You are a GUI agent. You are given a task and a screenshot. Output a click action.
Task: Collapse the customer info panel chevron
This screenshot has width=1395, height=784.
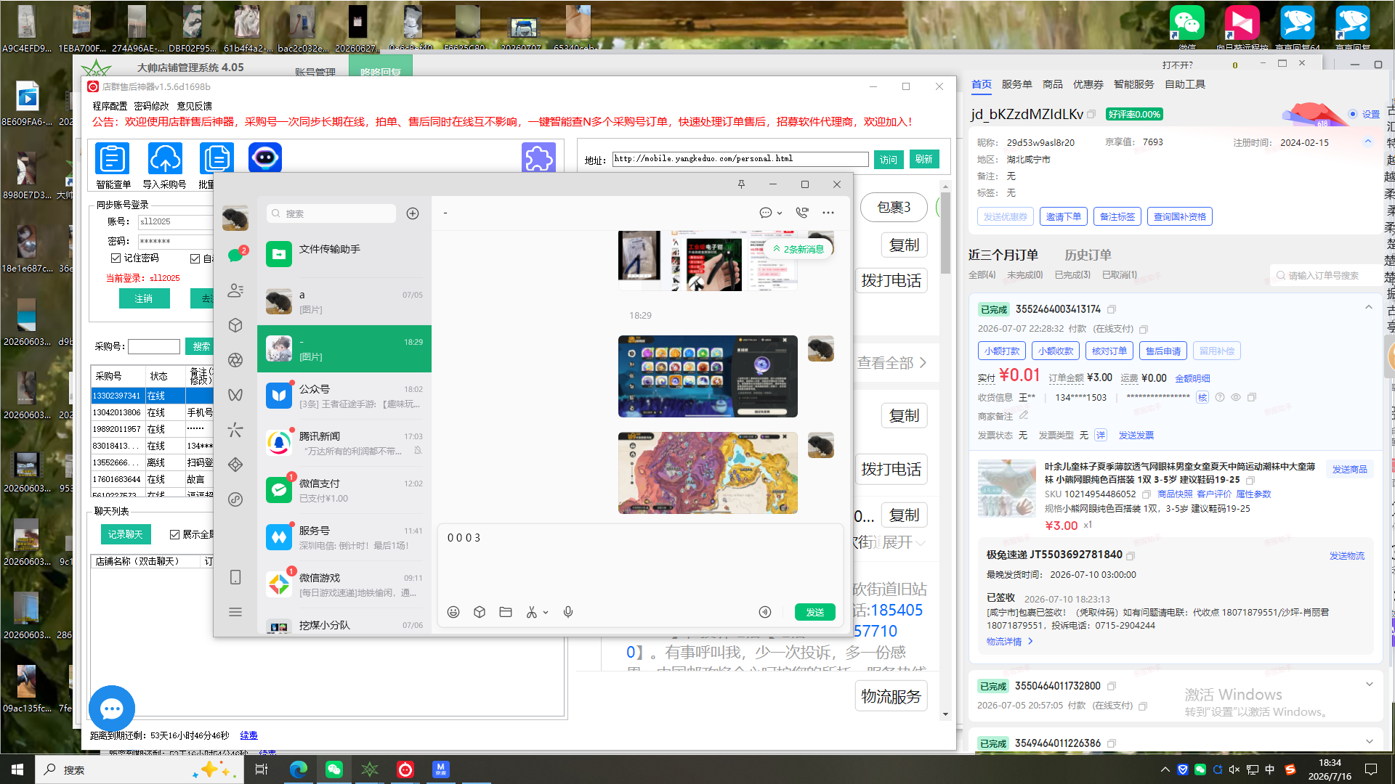1368,142
